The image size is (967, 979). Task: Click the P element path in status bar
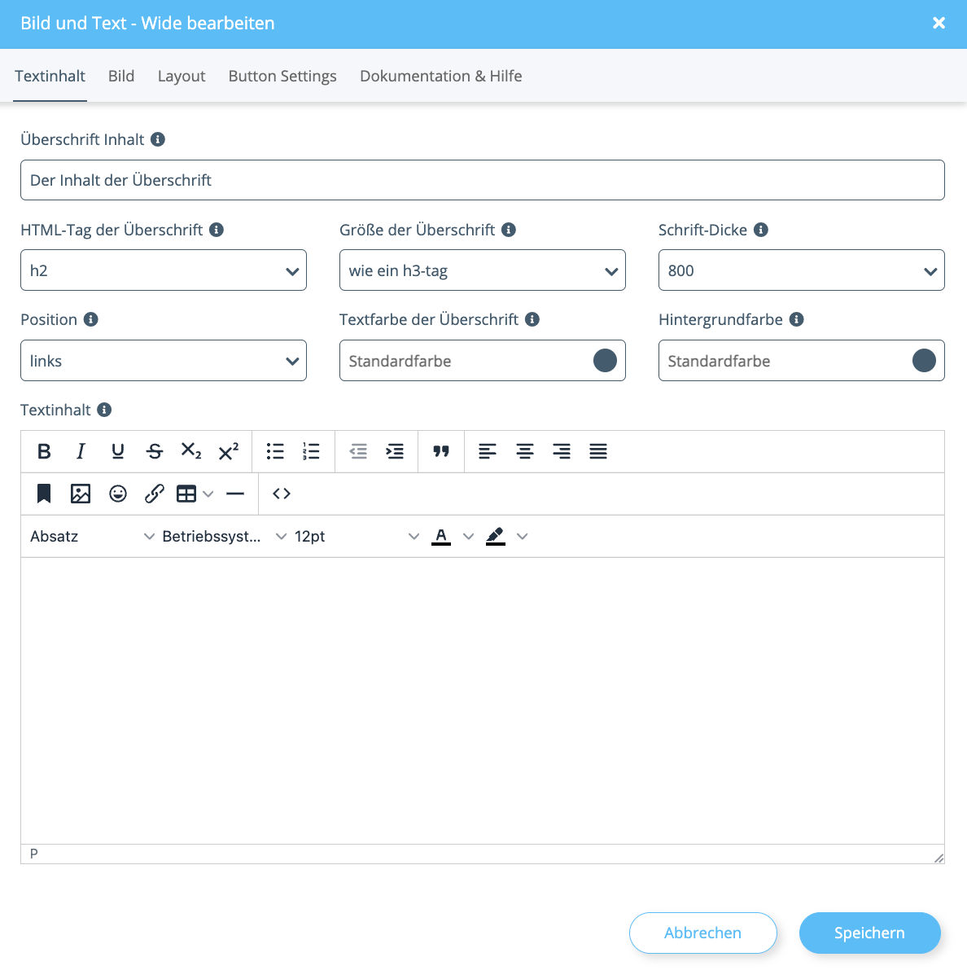pyautogui.click(x=34, y=854)
